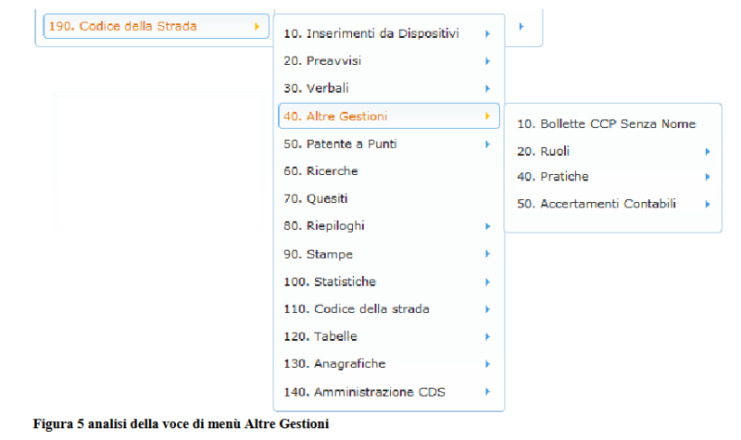Open 50. Patente a Punti menu
The image size is (741, 440).
(340, 144)
